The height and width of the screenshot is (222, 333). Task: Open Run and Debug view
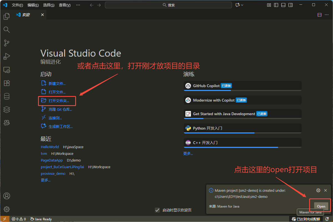(6, 56)
